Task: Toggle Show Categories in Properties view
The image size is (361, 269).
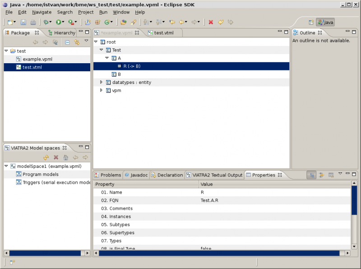Action: (311, 175)
